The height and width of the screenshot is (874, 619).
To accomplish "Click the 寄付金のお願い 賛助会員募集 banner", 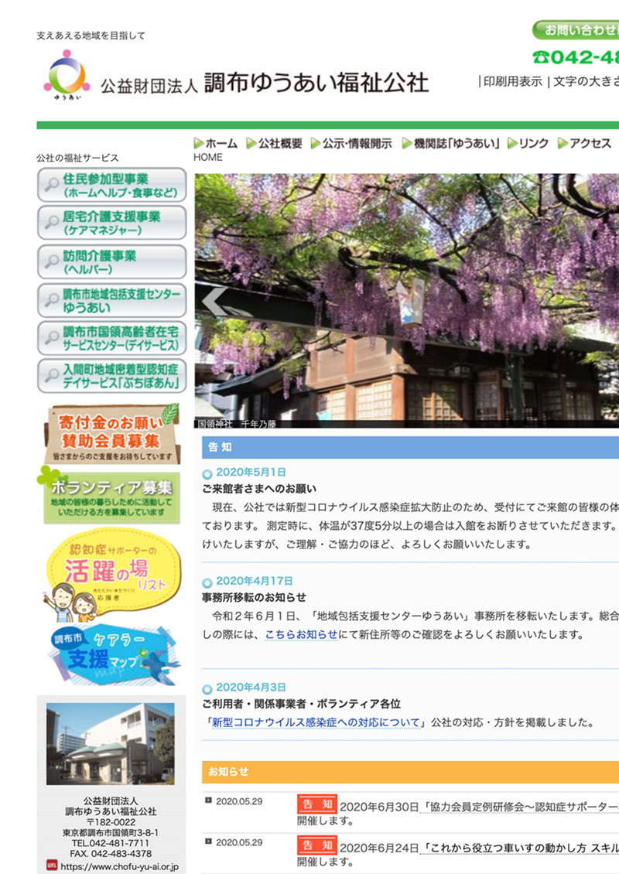I will pyautogui.click(x=112, y=435).
